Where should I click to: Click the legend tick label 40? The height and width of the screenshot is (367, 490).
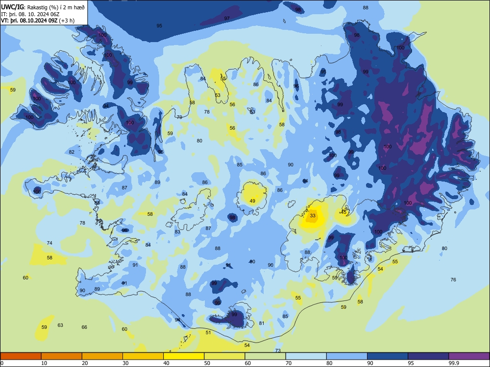pos(167,363)
